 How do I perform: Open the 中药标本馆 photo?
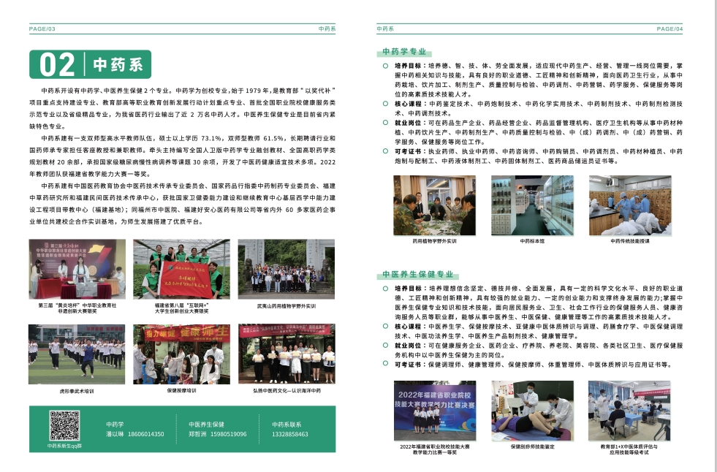532,205
